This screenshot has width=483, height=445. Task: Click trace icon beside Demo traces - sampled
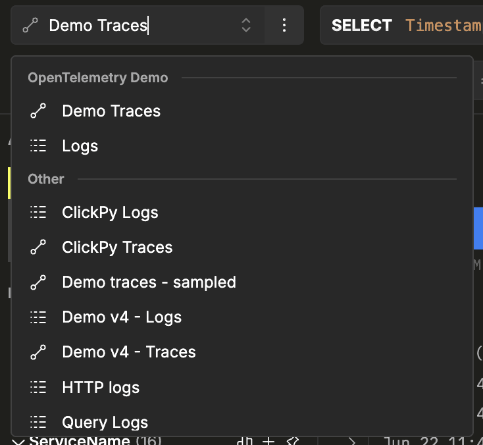pos(38,282)
